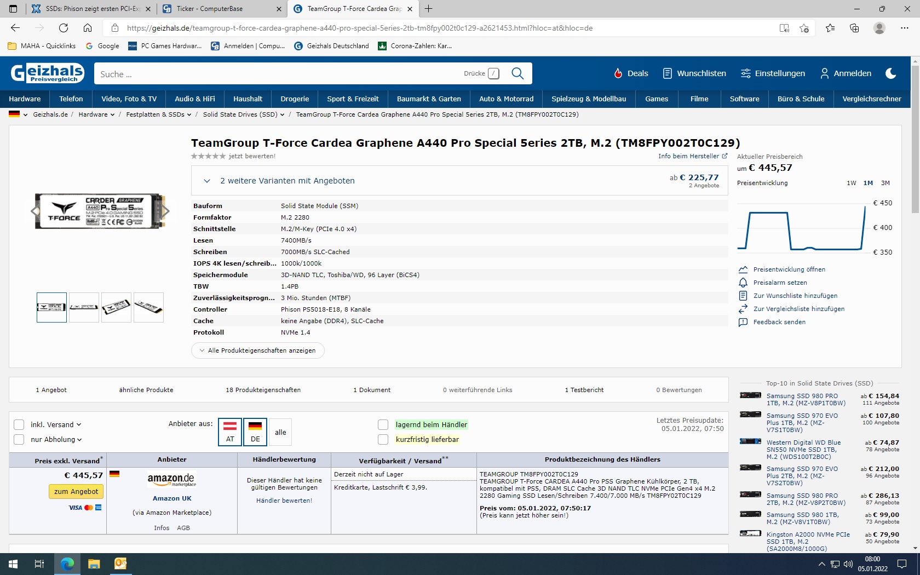920x575 pixels.
Task: Open Deals with the flame icon
Action: pos(631,73)
